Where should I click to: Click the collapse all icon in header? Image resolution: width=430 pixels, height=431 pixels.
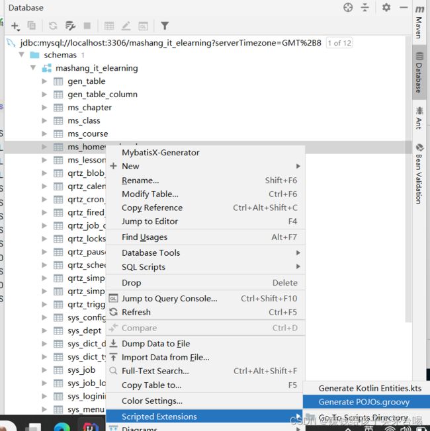pos(367,7)
